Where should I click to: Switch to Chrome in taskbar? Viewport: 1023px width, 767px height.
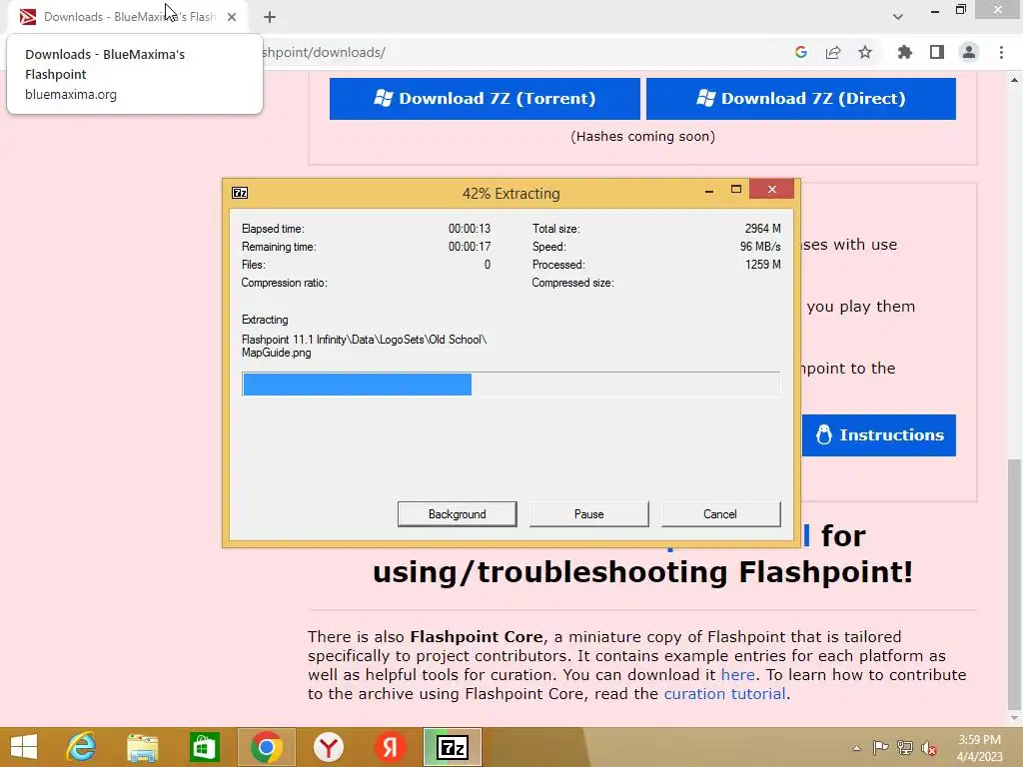click(x=266, y=747)
